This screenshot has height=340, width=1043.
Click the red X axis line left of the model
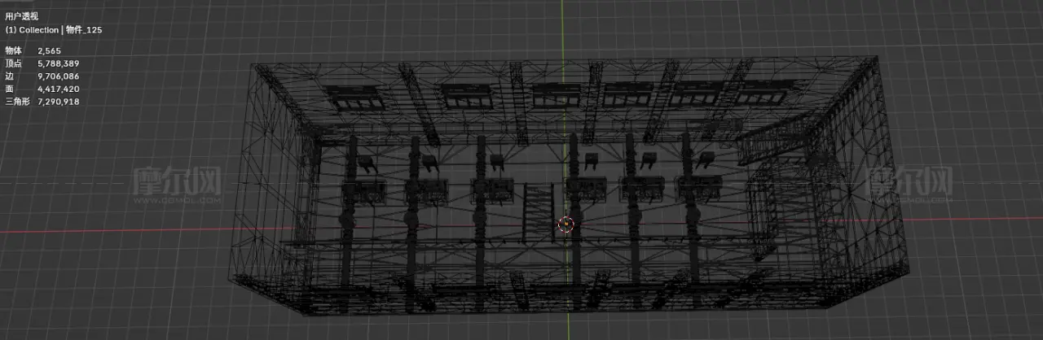click(122, 229)
